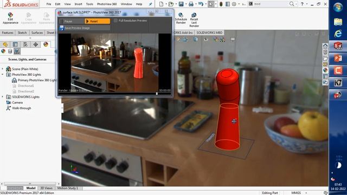Click the Schedule Render tool
The image size is (347, 195).
181,18
